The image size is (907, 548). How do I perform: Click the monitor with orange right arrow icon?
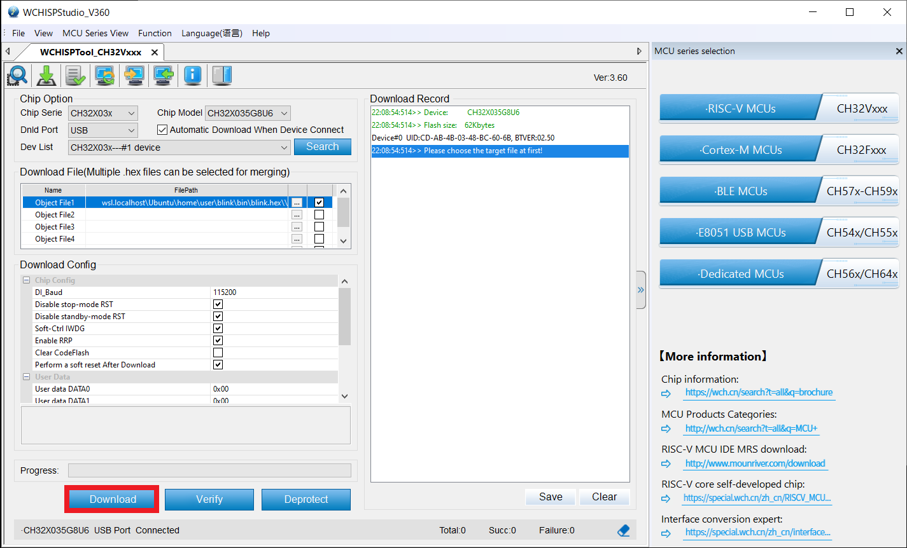coord(134,76)
